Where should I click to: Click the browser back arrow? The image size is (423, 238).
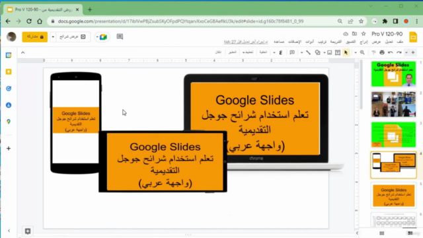click(x=8, y=21)
